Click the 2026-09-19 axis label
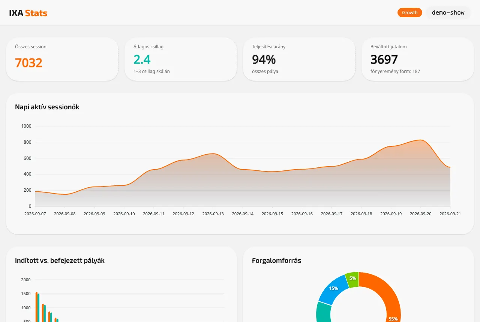The width and height of the screenshot is (480, 322). click(x=391, y=214)
